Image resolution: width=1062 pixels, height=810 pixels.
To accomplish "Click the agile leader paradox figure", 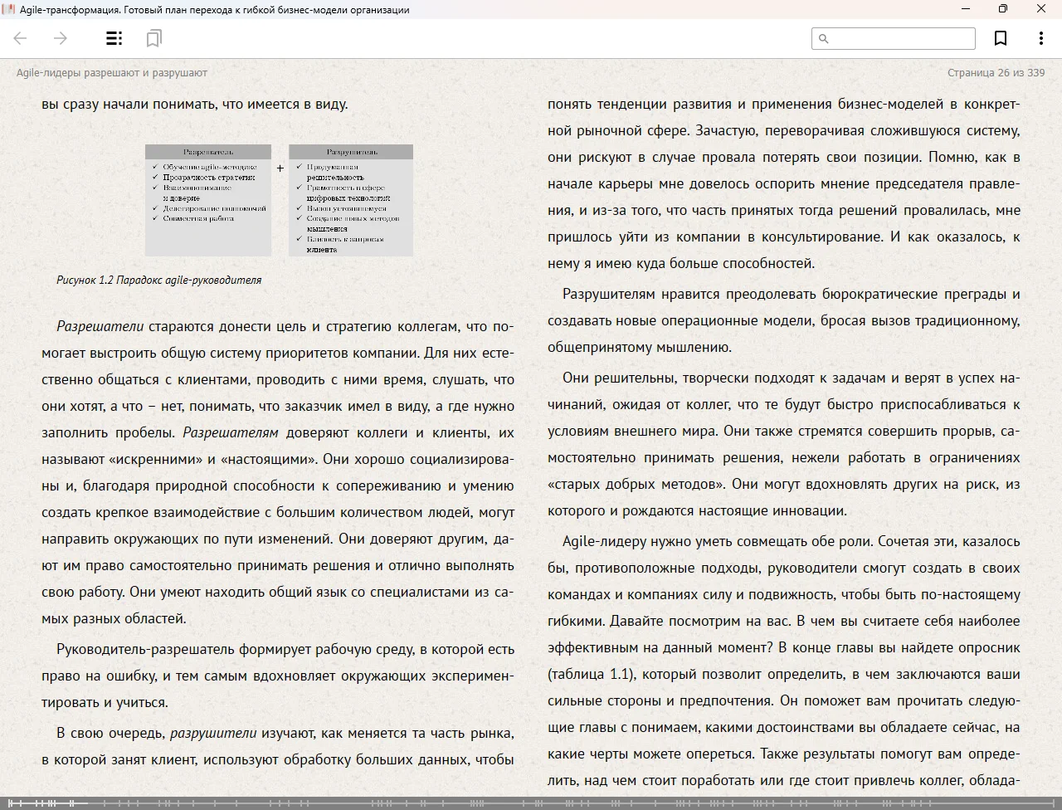I will [279, 200].
